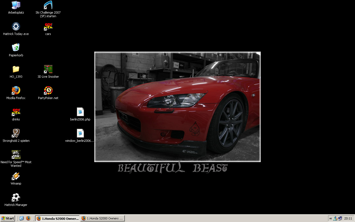Select the cars shortcut icon

point(48,27)
